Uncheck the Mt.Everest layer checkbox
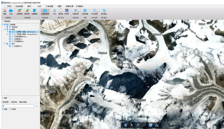The image size is (224, 129). tap(10, 32)
